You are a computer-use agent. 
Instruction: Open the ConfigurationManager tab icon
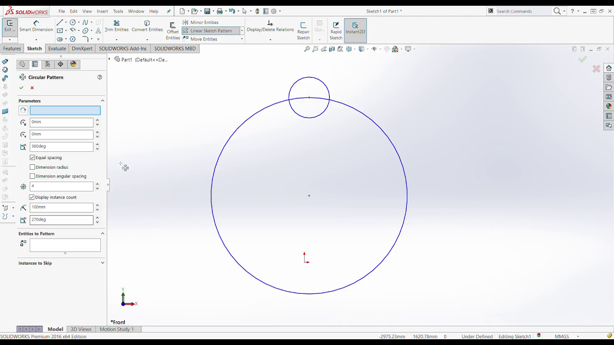pyautogui.click(x=47, y=64)
